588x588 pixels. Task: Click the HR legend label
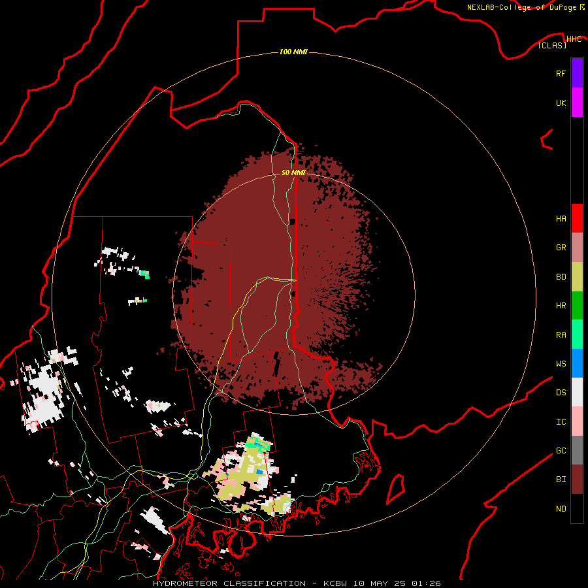561,306
